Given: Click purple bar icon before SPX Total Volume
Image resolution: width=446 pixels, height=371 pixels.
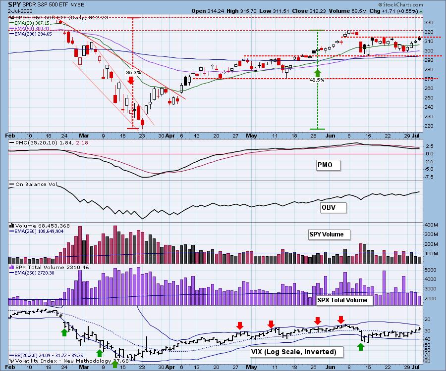Looking at the screenshot, I should (12, 267).
